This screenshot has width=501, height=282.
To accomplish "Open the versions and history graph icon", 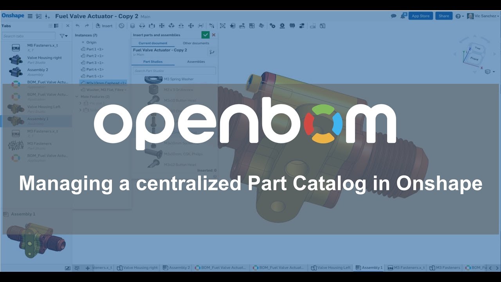I will pyautogui.click(x=38, y=16).
